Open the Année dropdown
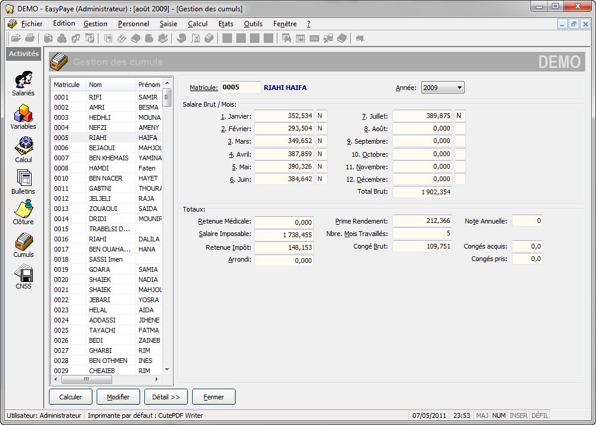The image size is (596, 425). pyautogui.click(x=443, y=88)
